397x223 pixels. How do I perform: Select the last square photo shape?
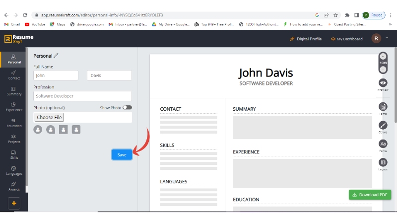[76, 130]
